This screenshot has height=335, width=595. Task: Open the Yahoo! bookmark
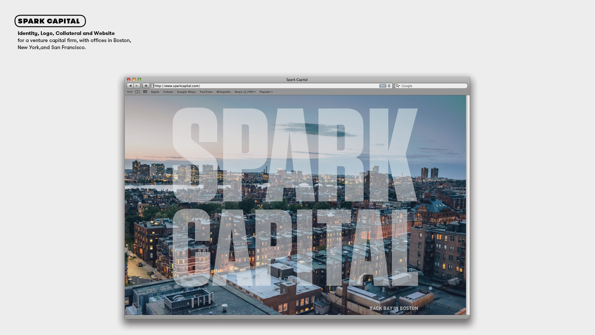(x=168, y=92)
